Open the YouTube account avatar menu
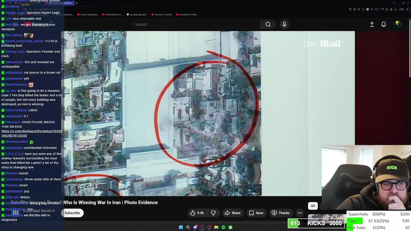 tap(397, 24)
